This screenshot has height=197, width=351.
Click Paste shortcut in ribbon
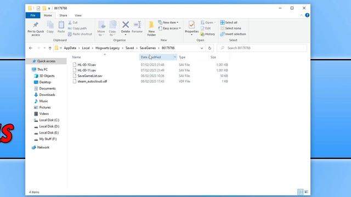pyautogui.click(x=80, y=34)
